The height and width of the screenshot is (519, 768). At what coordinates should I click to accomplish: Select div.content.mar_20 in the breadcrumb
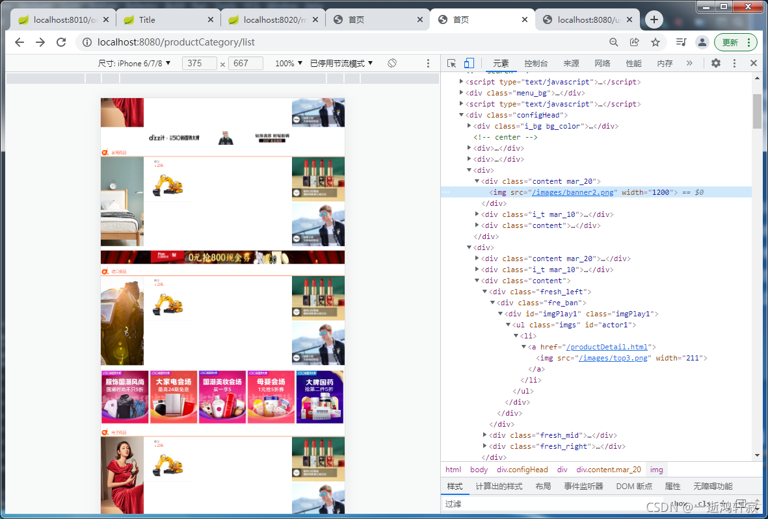608,470
